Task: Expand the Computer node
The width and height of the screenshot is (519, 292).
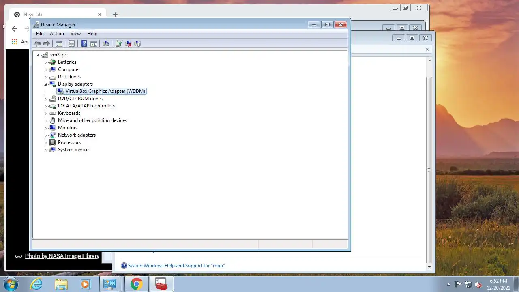Action: point(45,70)
